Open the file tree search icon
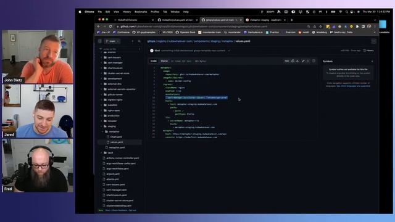 [139, 41]
